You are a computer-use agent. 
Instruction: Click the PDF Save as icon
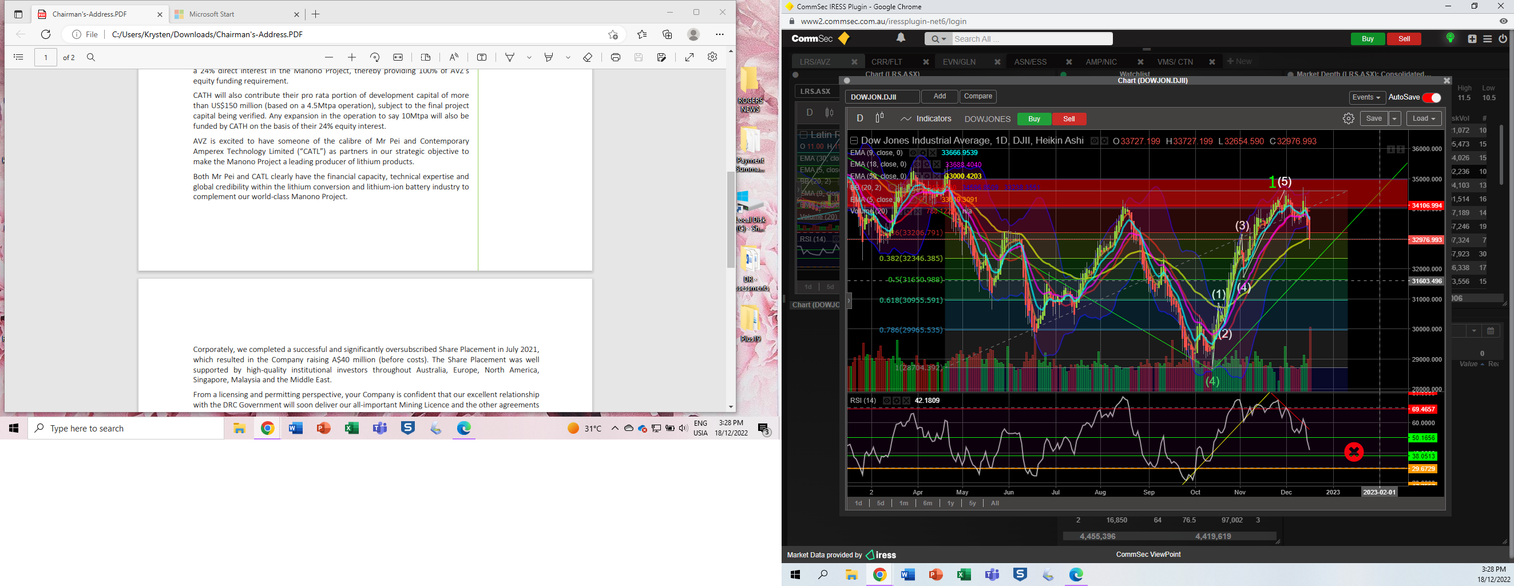point(662,57)
